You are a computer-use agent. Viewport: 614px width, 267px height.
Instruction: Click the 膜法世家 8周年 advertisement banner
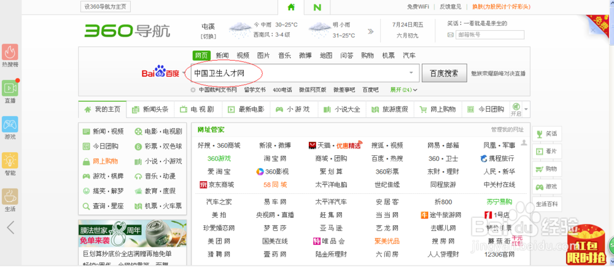pyautogui.click(x=133, y=233)
